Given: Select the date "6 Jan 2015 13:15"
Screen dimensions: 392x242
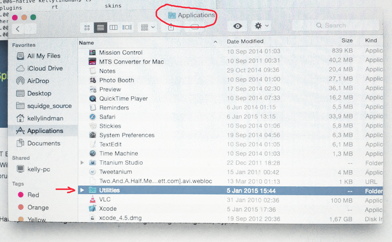Looking at the screenshot, I should (x=251, y=116).
